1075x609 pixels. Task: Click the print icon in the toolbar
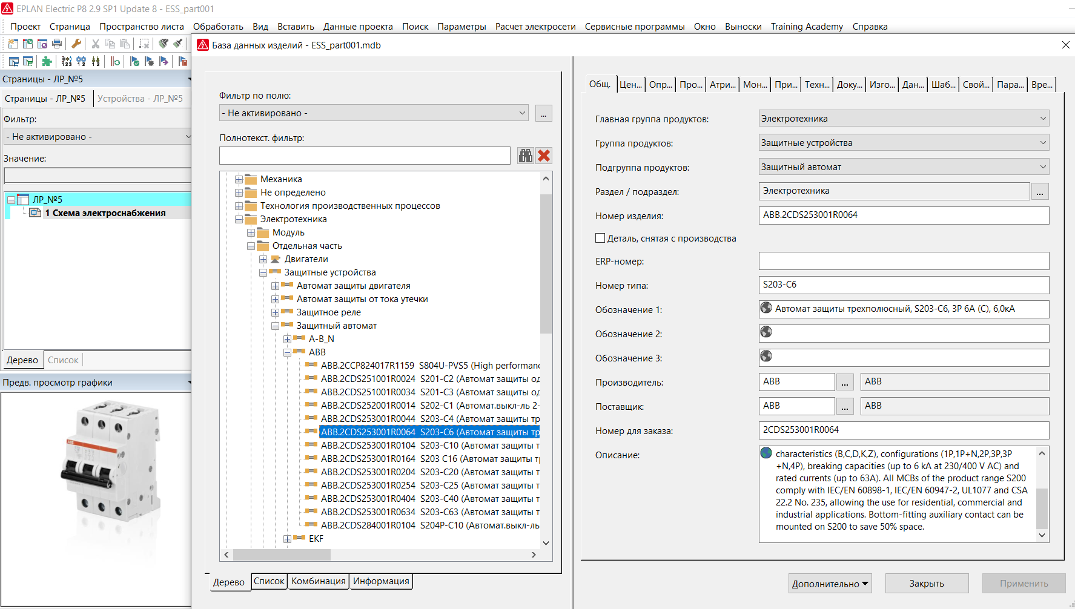[57, 44]
